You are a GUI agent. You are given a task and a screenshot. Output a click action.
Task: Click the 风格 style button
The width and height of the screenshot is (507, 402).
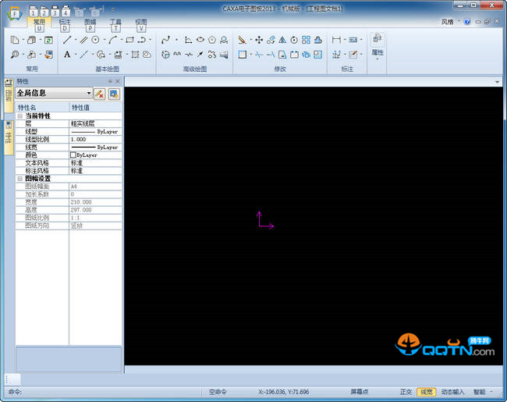tap(448, 22)
